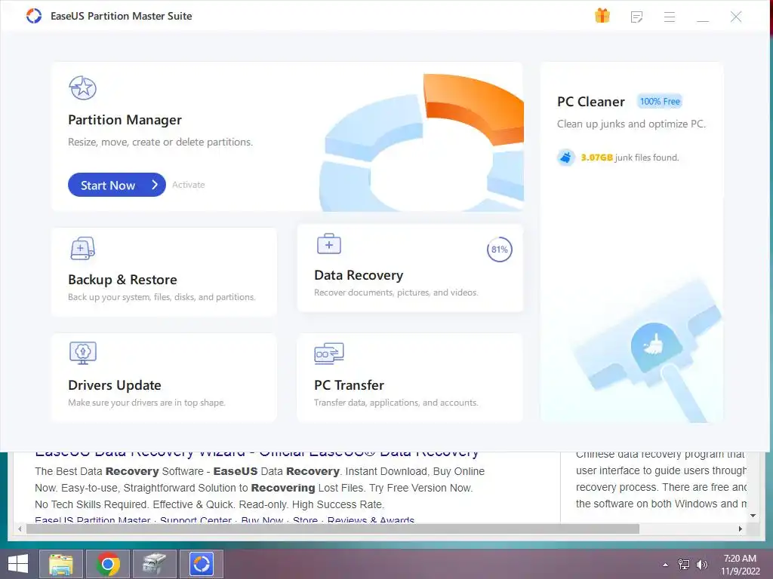Click the Partition Manager star icon
Screen dimensions: 773x579
(x=82, y=88)
